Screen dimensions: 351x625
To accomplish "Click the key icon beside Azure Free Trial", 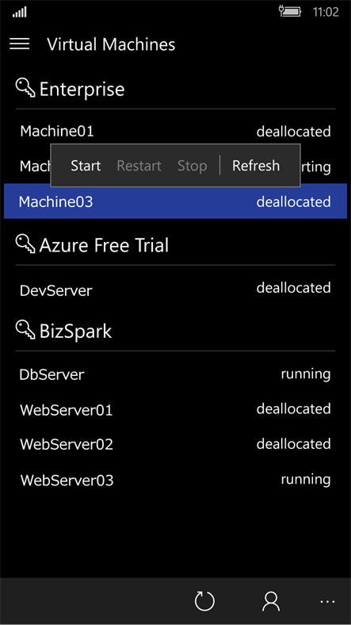I will click(25, 243).
